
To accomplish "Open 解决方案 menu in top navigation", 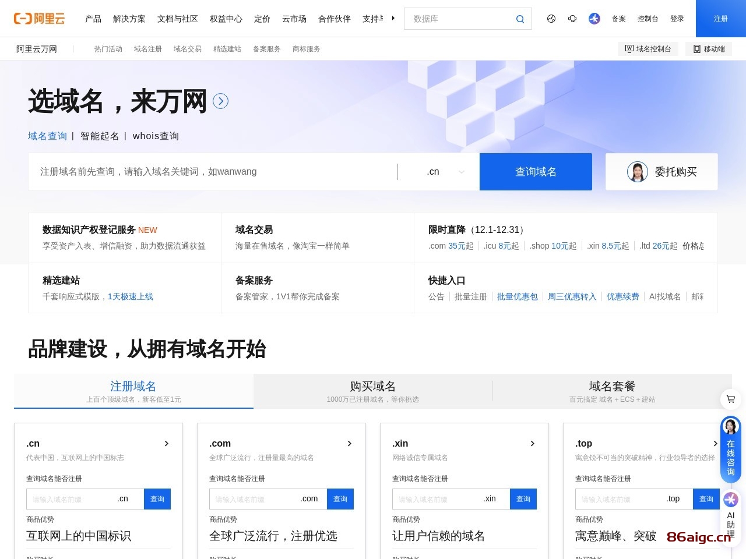I will [x=129, y=19].
